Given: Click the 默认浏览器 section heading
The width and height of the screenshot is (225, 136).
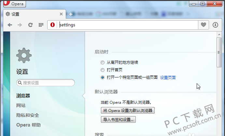Looking at the screenshot, I should tap(106, 92).
